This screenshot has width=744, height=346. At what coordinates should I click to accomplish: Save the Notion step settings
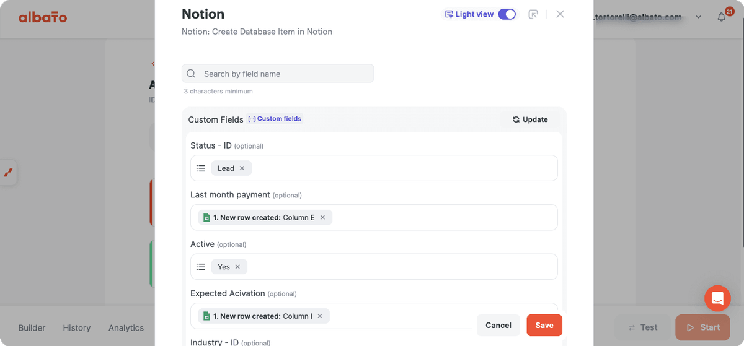(x=544, y=326)
